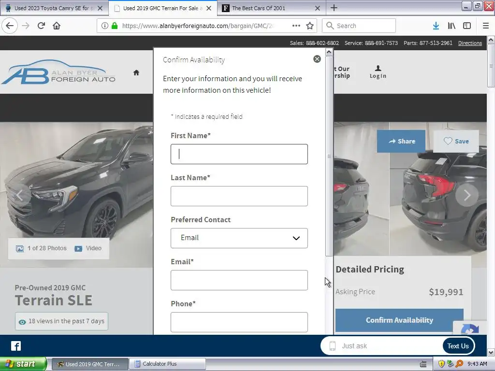Open 1 of 28 Photos gallery

(42, 248)
